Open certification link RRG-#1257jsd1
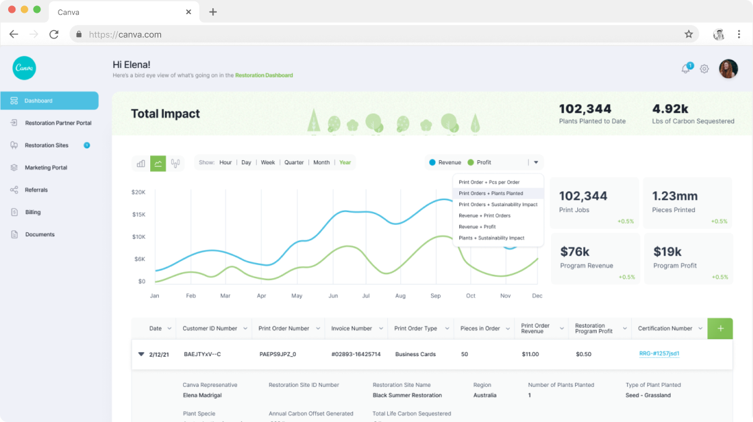The width and height of the screenshot is (753, 422). 659,354
